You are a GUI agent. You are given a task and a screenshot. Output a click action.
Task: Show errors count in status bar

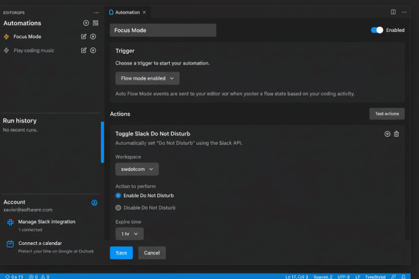click(33, 276)
